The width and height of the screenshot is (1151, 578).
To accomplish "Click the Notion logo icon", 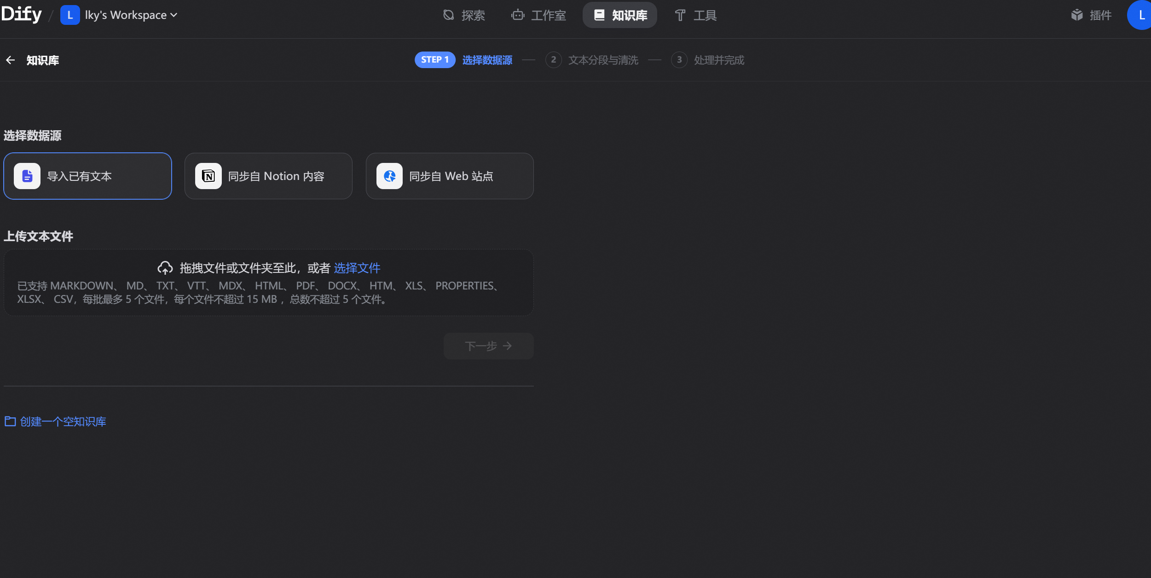I will click(x=208, y=176).
